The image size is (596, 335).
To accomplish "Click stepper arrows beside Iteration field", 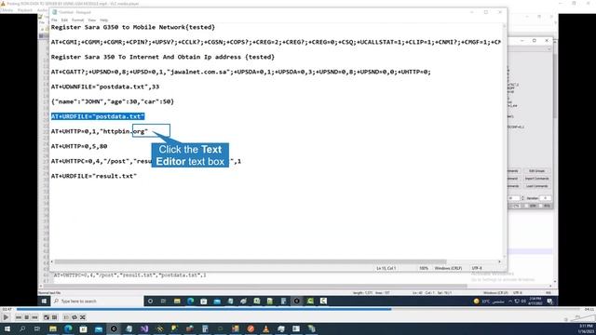I will coord(522,198).
